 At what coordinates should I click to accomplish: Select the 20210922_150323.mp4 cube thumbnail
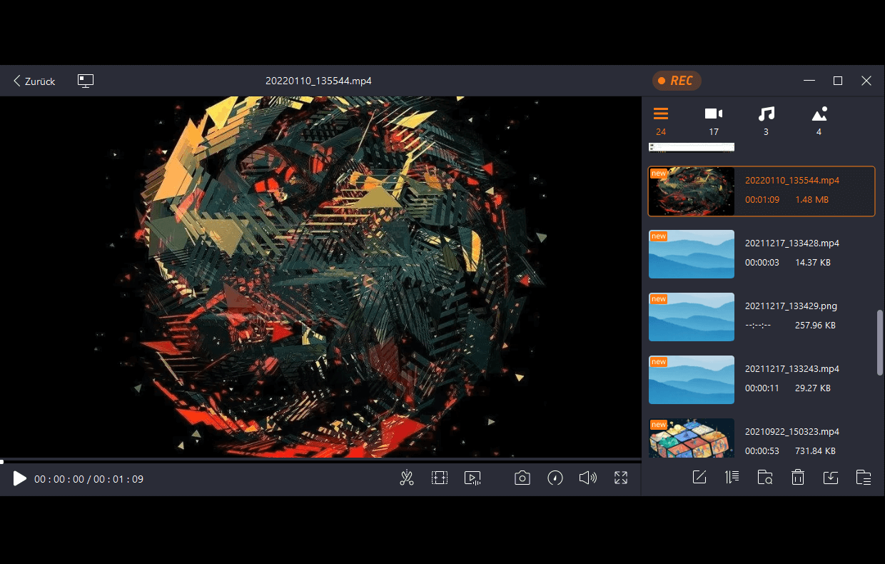pos(691,438)
